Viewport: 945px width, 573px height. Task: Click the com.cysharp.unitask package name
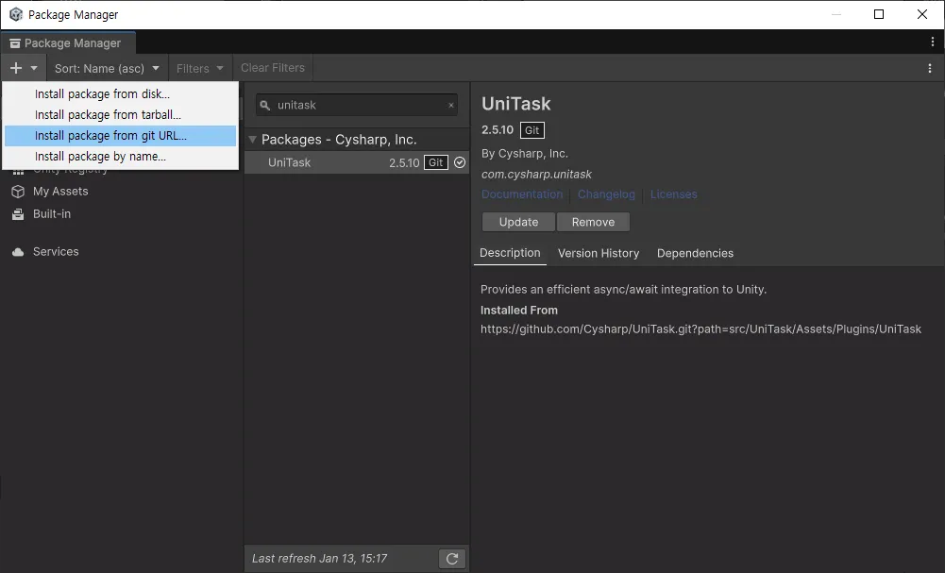coord(536,174)
